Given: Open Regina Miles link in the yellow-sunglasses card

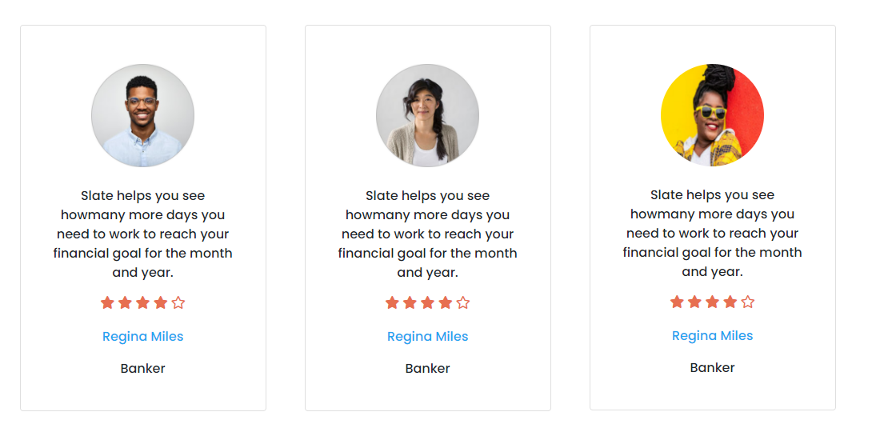Looking at the screenshot, I should coord(712,336).
